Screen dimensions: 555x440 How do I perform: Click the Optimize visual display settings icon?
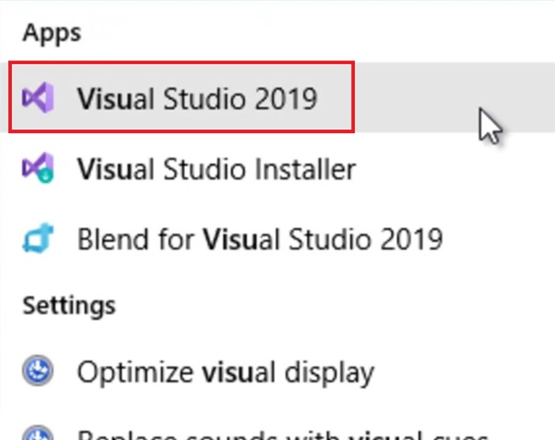pyautogui.click(x=38, y=370)
